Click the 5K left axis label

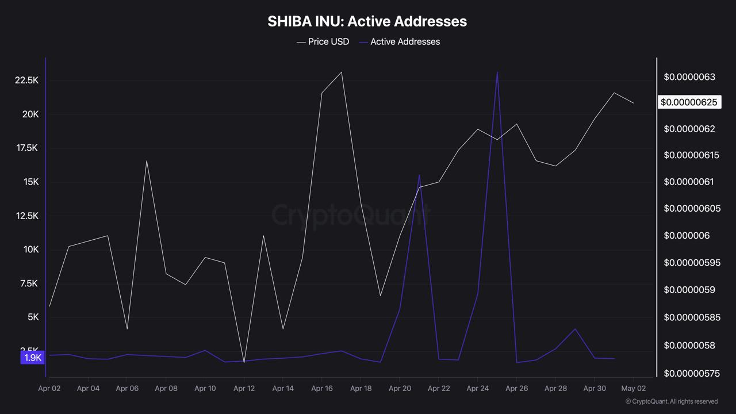[x=33, y=317]
